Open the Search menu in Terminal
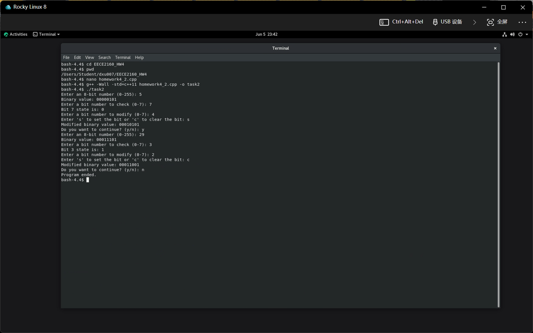Viewport: 533px width, 333px height. 104,57
